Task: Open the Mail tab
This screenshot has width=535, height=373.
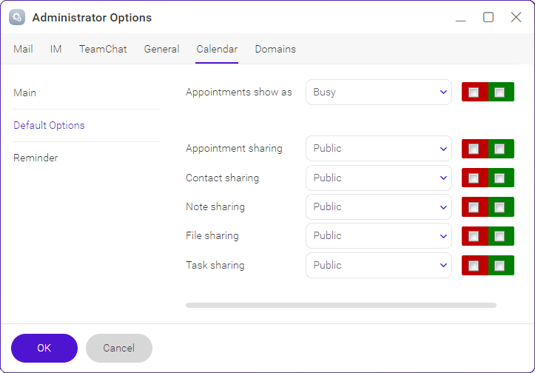Action: click(23, 49)
